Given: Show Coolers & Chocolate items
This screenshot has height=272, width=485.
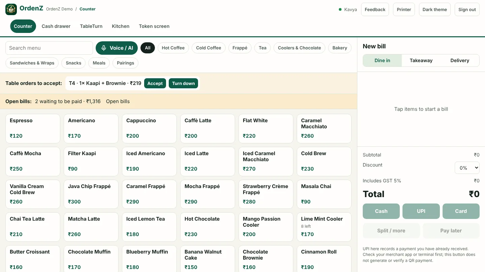Looking at the screenshot, I should pyautogui.click(x=299, y=48).
